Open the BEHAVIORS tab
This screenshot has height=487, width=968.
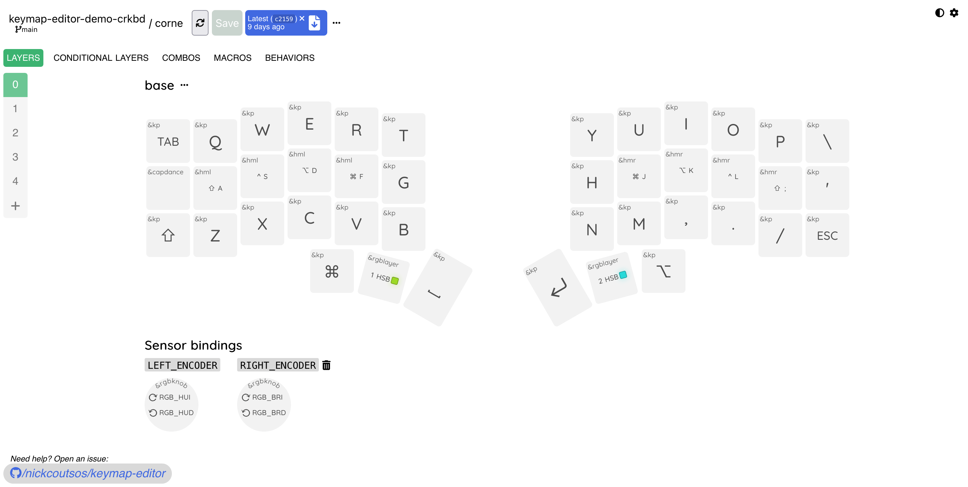(x=289, y=58)
